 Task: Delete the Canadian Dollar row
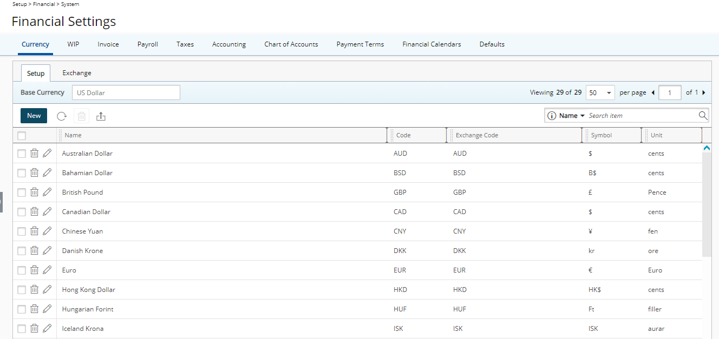[x=34, y=212]
